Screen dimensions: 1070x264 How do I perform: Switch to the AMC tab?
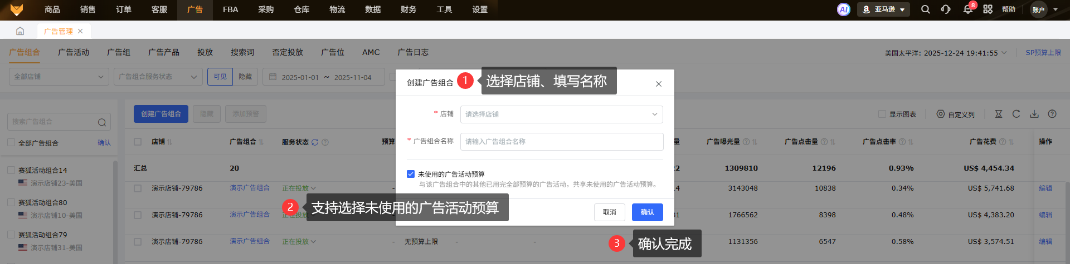pos(371,52)
